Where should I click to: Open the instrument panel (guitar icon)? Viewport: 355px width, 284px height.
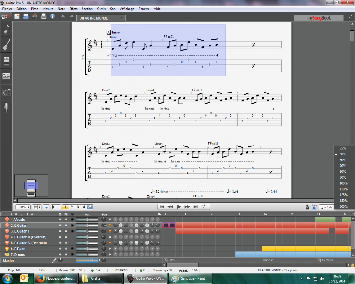[x=7, y=45]
